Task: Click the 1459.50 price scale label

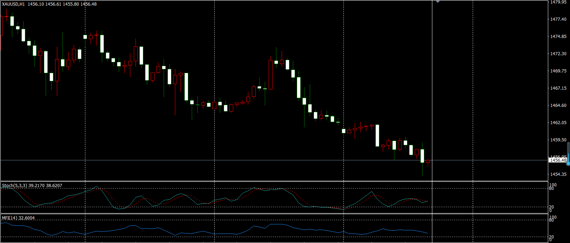Action: (558, 140)
